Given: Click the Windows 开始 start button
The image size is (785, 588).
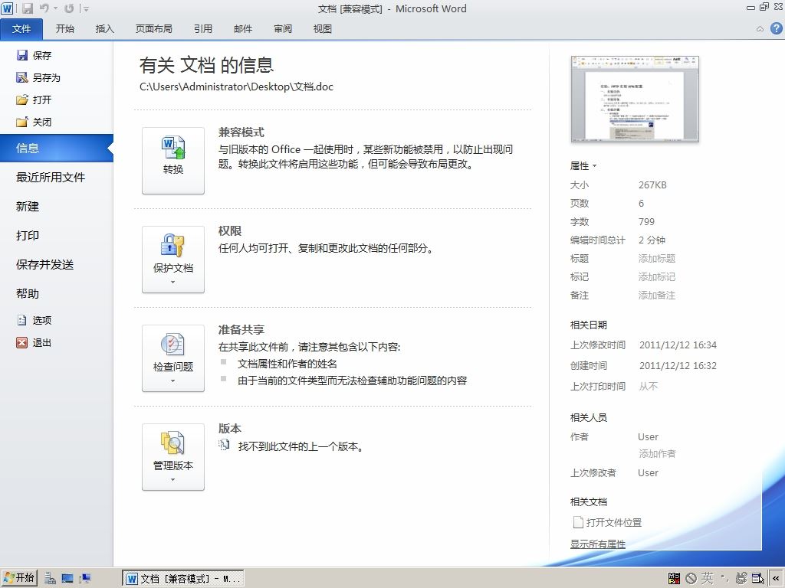Looking at the screenshot, I should [x=19, y=578].
